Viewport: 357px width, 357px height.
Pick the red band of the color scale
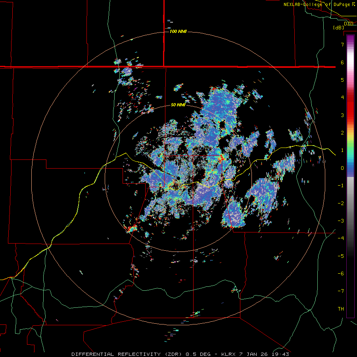click(350, 107)
